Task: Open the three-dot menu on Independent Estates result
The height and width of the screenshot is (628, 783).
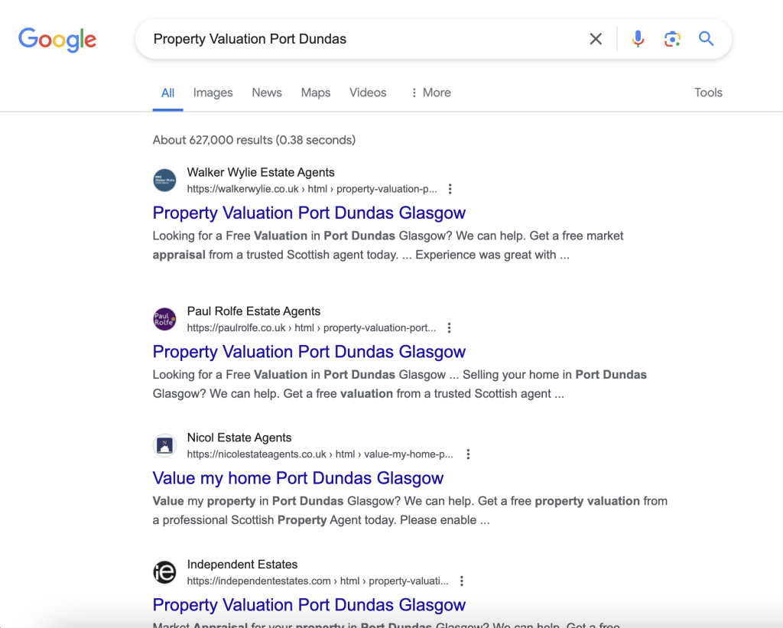Action: point(461,581)
